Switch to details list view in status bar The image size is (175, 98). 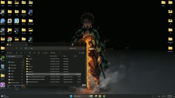pos(83,85)
